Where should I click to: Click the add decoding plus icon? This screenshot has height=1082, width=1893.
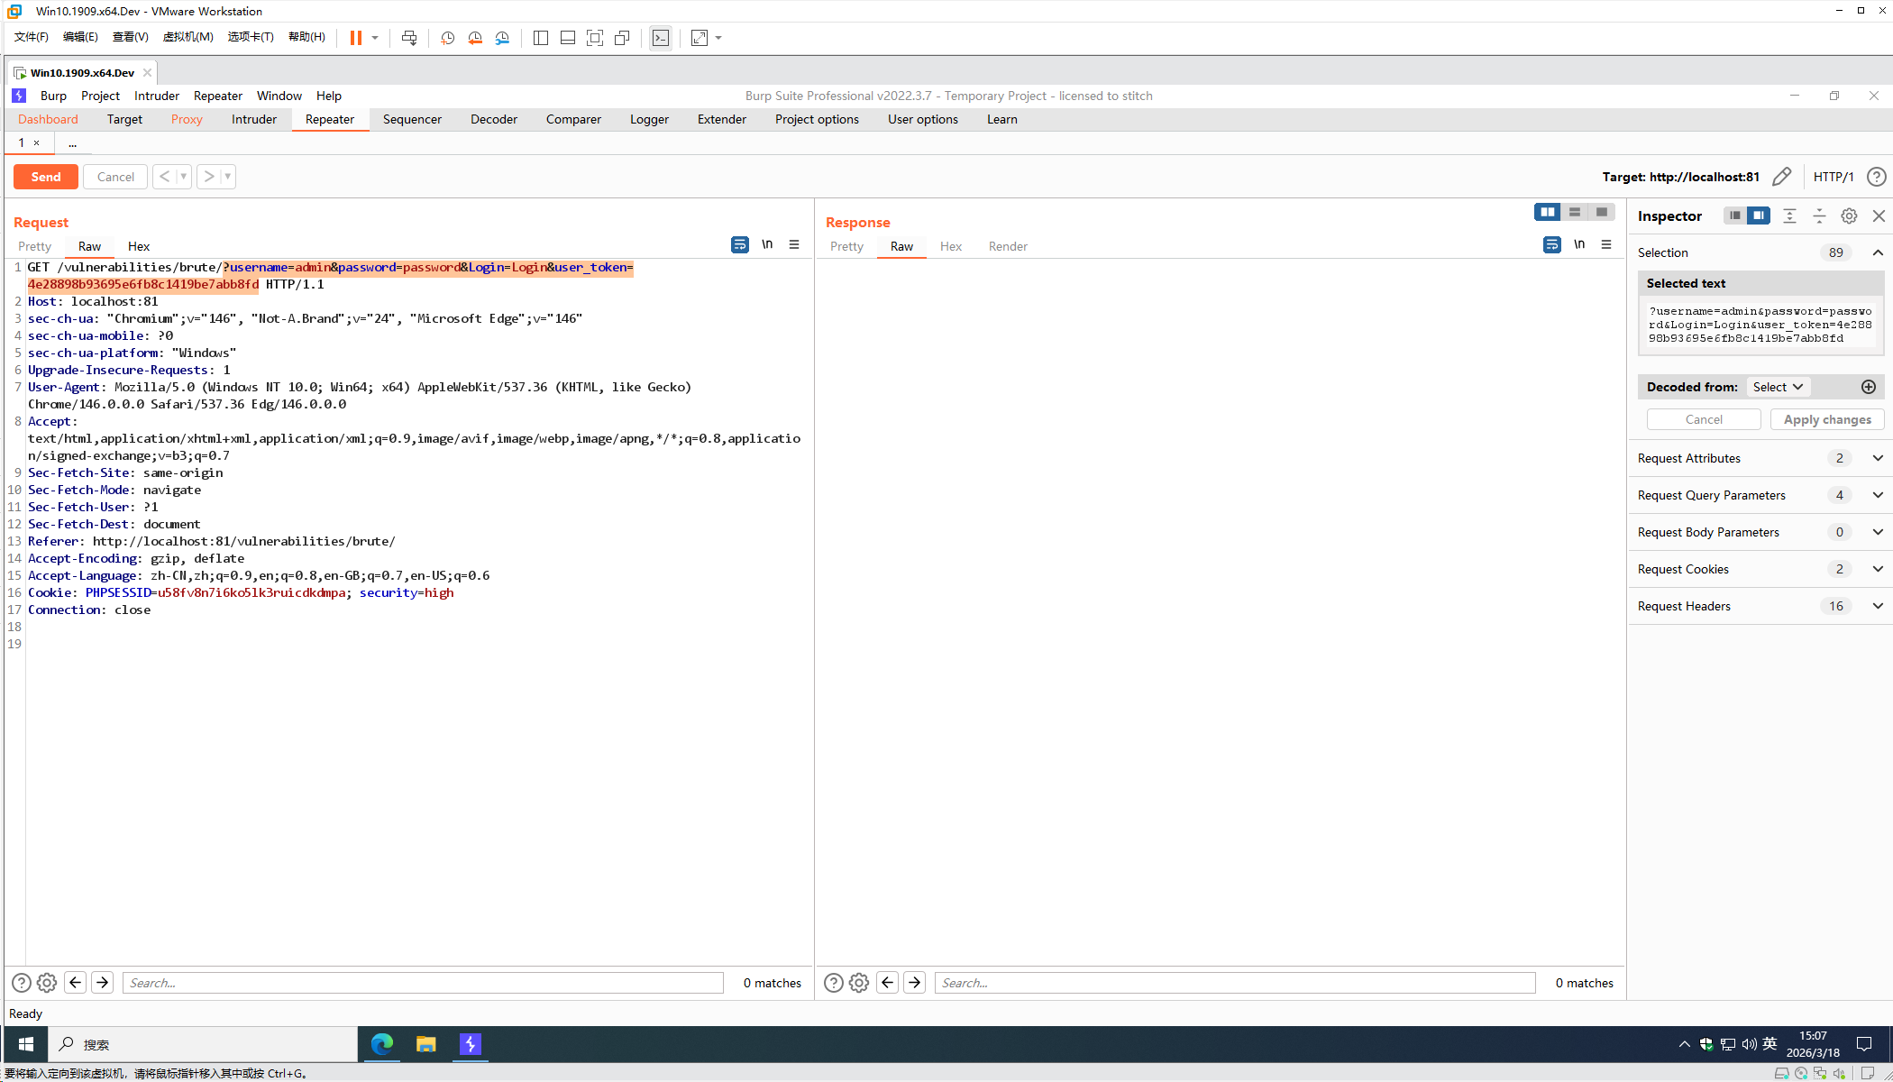pyautogui.click(x=1869, y=387)
